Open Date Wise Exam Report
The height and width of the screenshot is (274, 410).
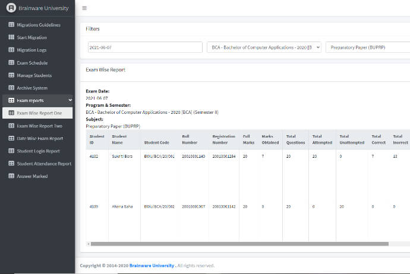[x=40, y=138]
